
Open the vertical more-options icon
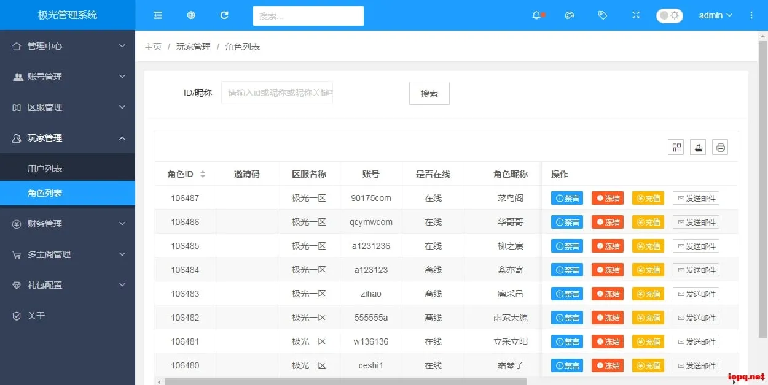point(751,15)
